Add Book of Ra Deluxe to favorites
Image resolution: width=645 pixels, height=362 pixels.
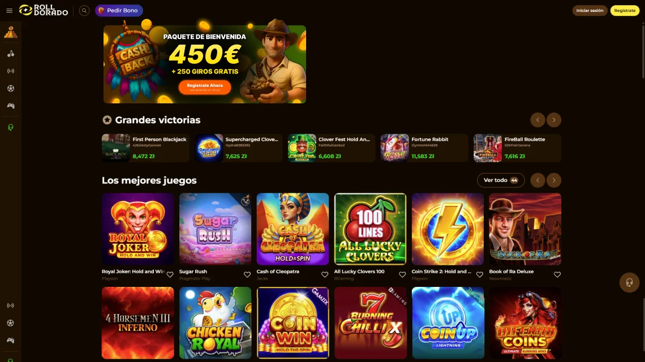[557, 274]
